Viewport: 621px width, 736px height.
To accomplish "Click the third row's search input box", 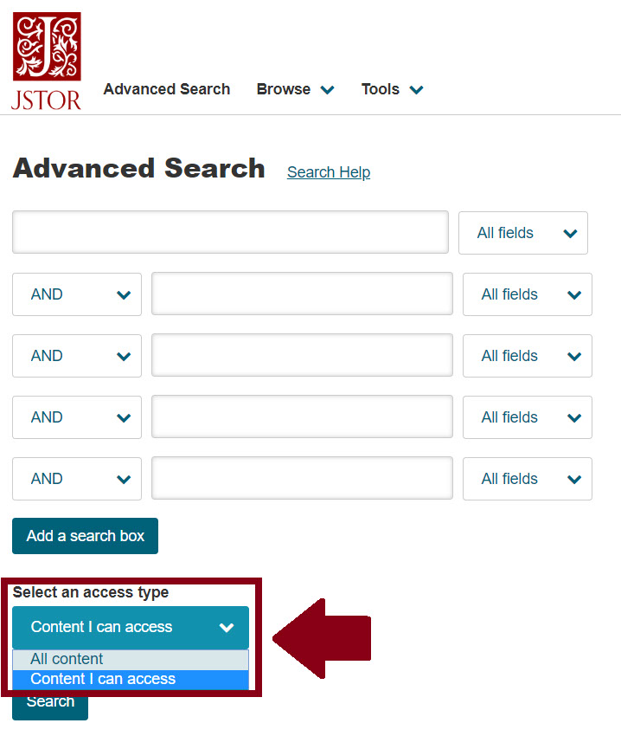I will click(x=302, y=356).
